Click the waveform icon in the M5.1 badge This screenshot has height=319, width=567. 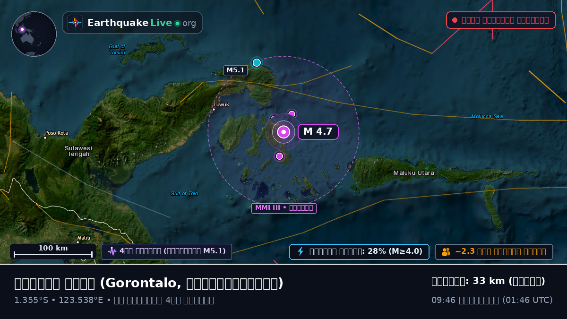pos(112,251)
